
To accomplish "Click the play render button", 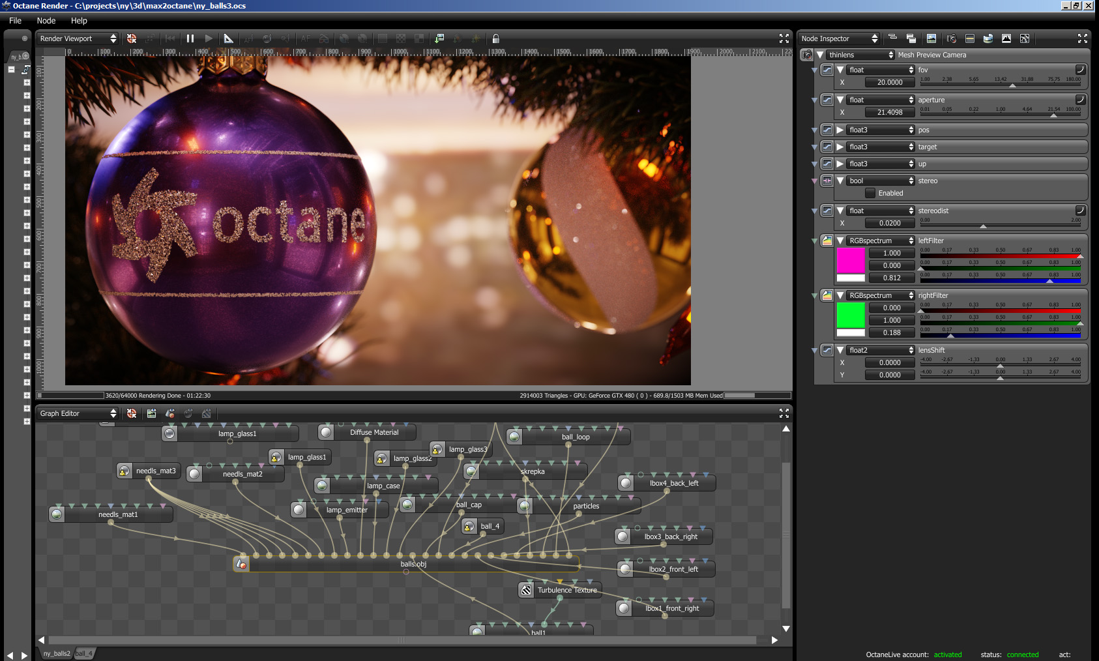I will 209,38.
